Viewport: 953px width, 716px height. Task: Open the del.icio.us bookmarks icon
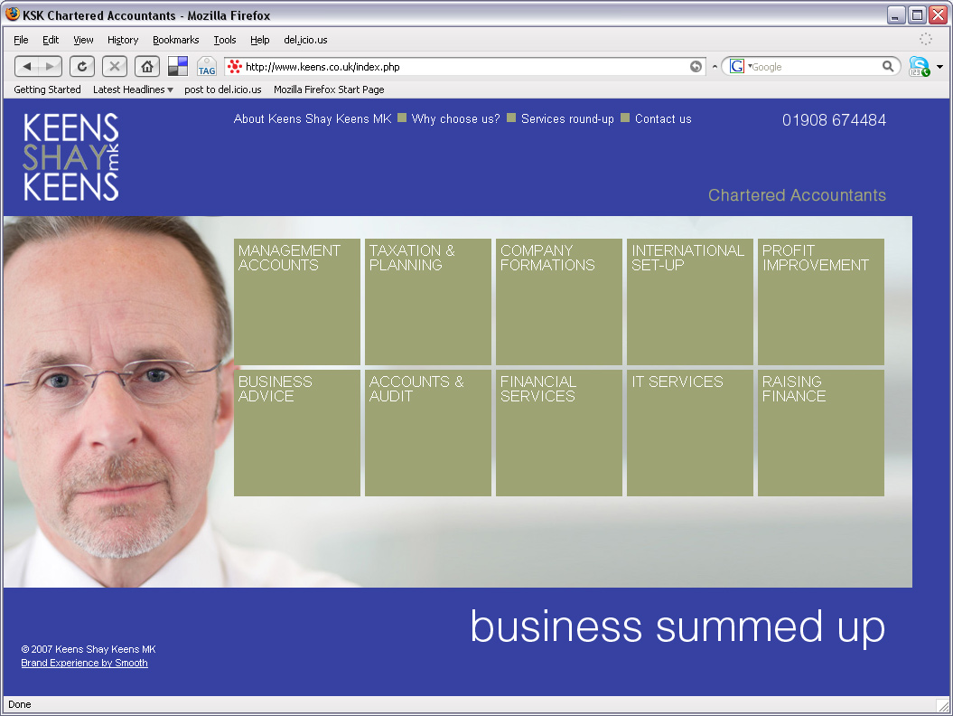point(177,66)
